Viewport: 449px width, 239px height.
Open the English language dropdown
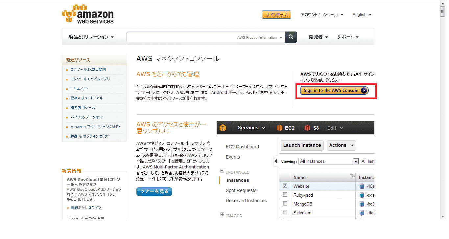[x=362, y=15]
